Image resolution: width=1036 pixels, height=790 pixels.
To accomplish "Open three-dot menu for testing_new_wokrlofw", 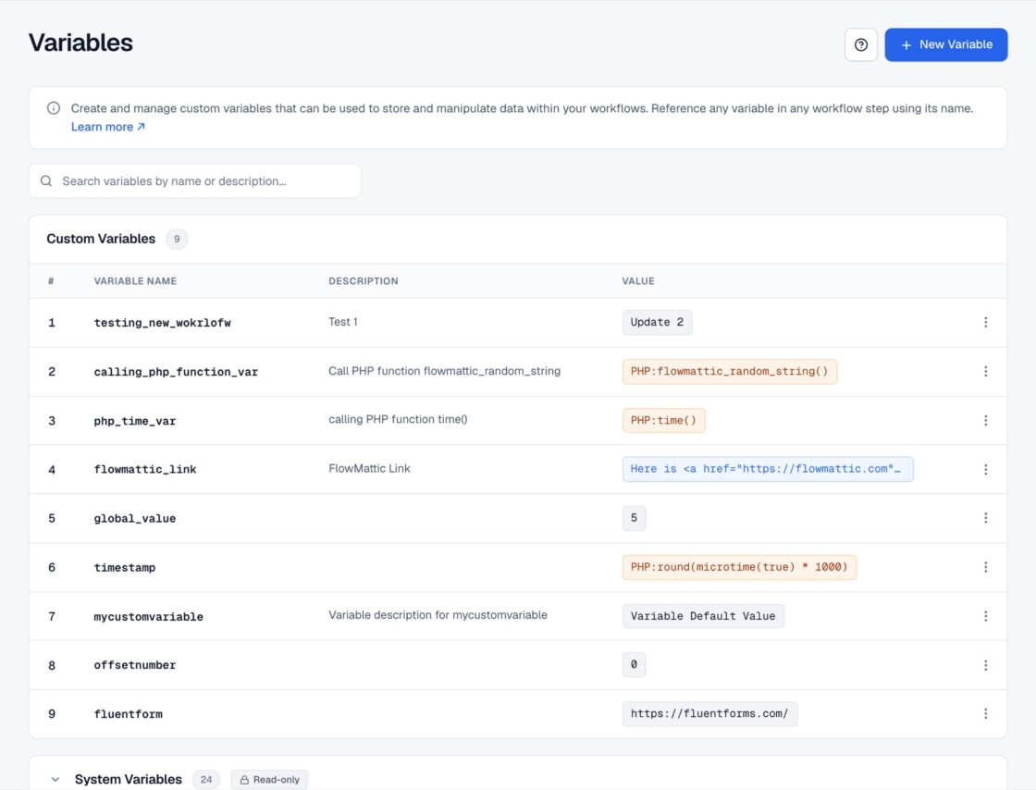I will (x=986, y=322).
